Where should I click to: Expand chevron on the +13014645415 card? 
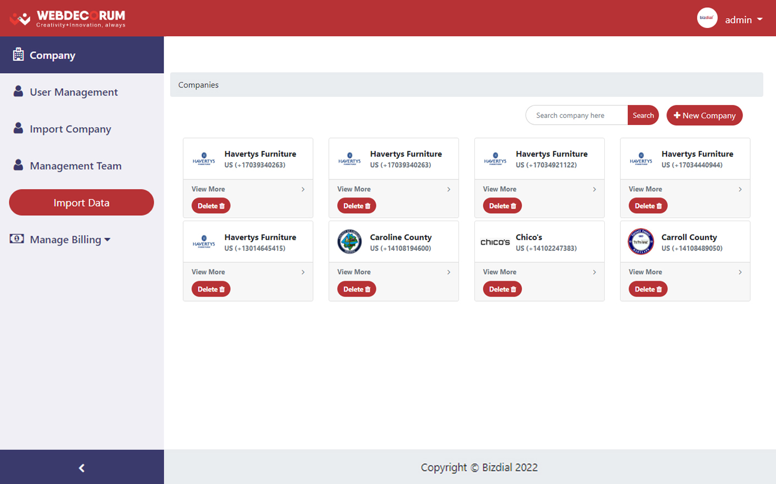pyautogui.click(x=303, y=272)
